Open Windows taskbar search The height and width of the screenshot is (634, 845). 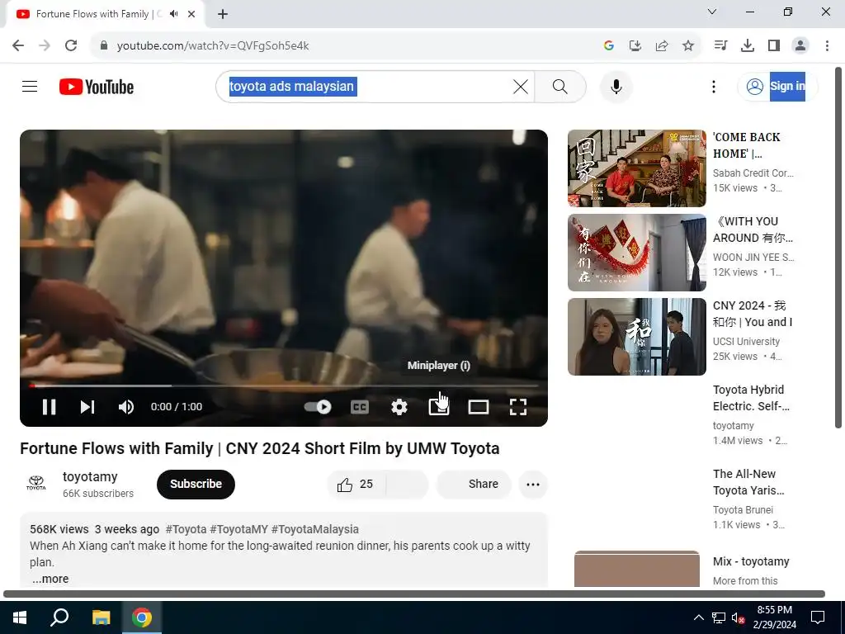pos(59,617)
